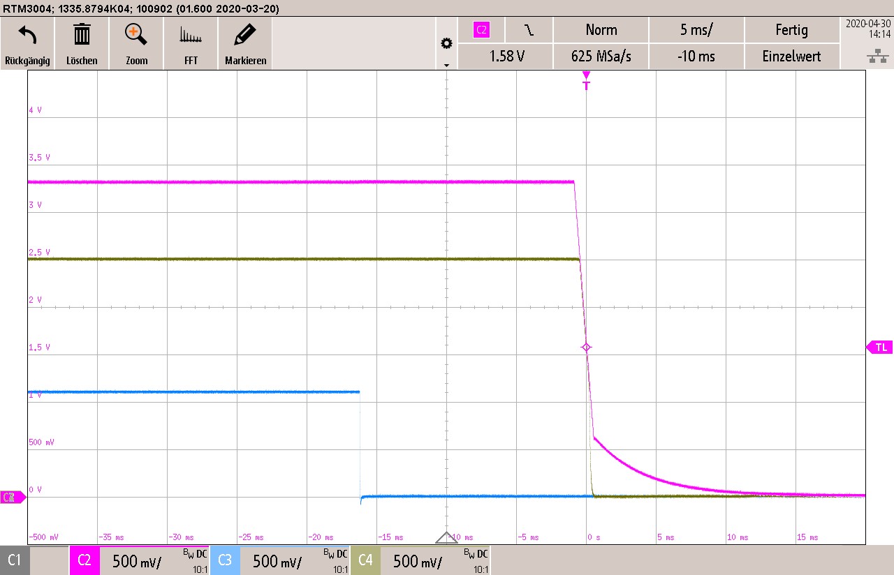
Task: Click the 1.58 V trigger level
Action: [507, 57]
